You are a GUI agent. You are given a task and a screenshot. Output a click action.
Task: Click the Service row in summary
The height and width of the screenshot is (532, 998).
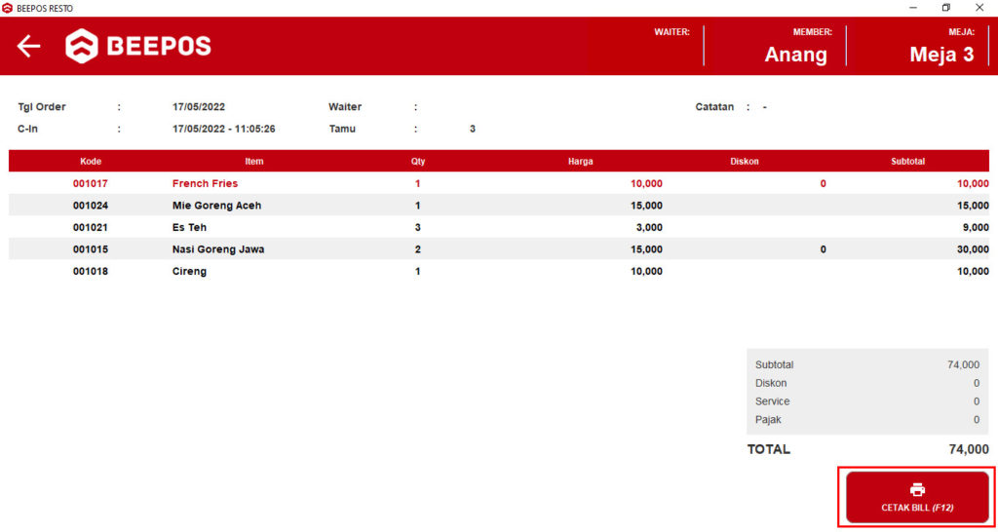[x=867, y=401]
